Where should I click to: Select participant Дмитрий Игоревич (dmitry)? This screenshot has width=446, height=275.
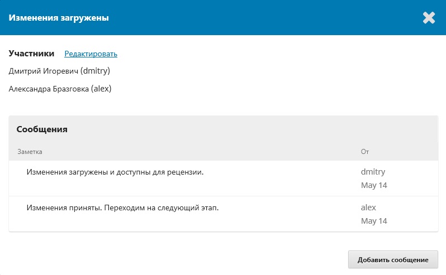point(59,71)
